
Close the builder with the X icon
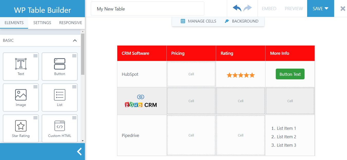click(x=343, y=9)
